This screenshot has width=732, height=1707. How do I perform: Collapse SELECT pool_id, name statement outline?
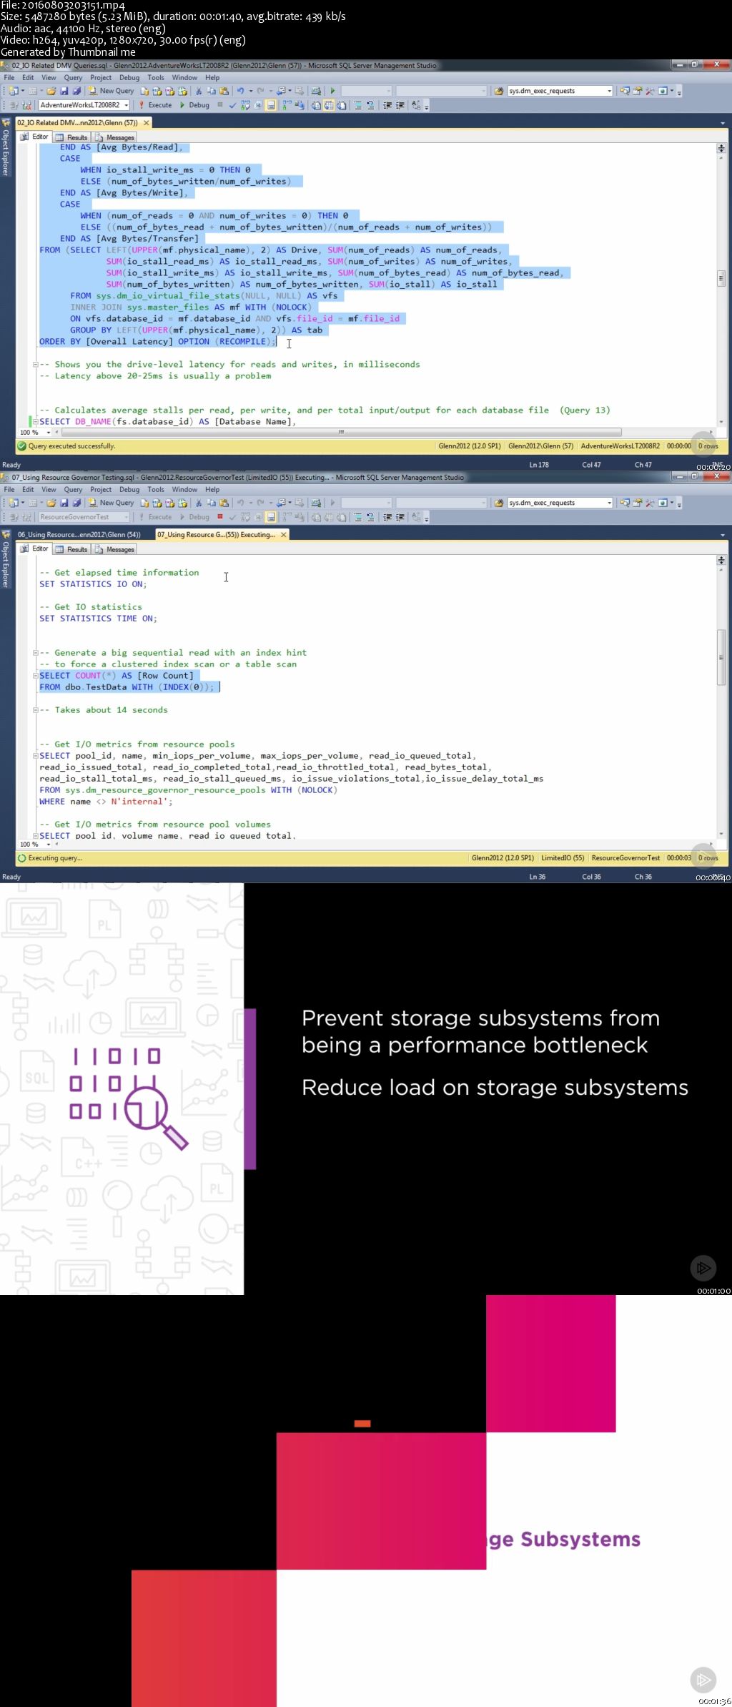35,756
